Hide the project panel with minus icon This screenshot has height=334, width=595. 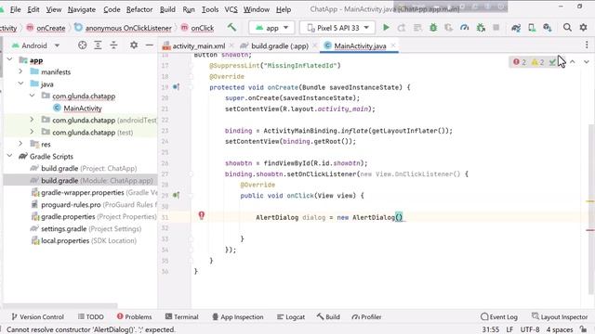pyautogui.click(x=150, y=45)
